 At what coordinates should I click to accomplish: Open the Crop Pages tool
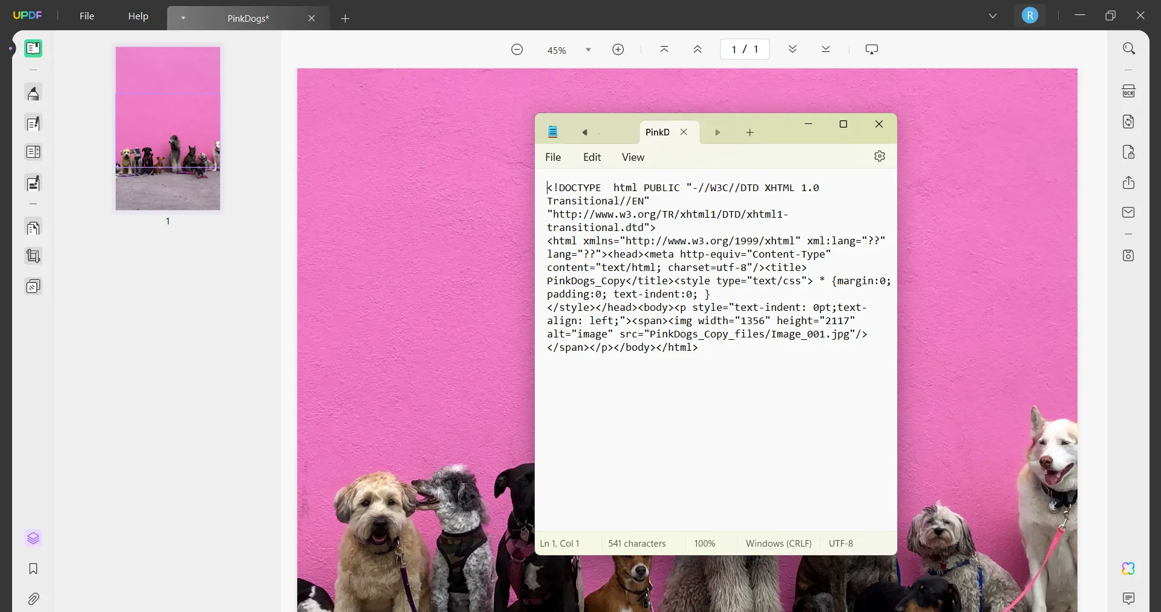pyautogui.click(x=33, y=256)
